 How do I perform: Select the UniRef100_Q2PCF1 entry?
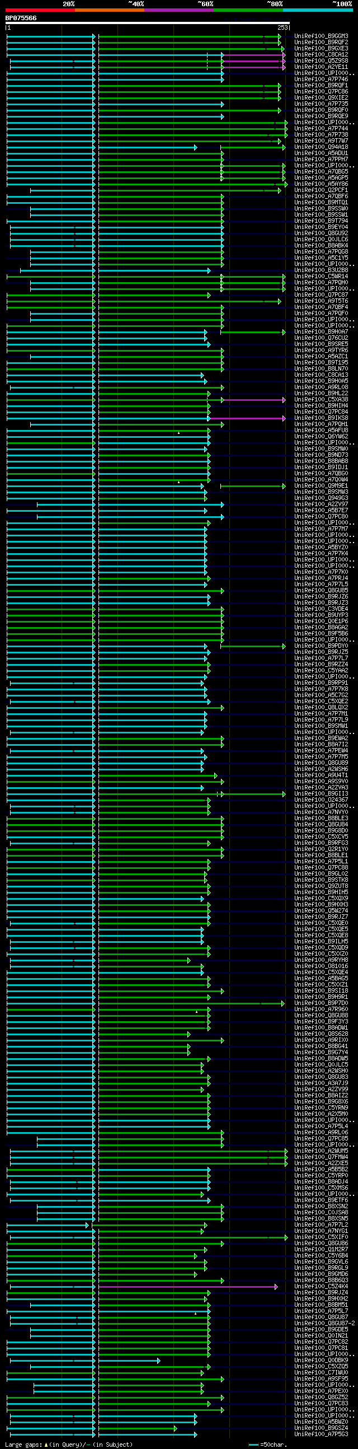321,190
